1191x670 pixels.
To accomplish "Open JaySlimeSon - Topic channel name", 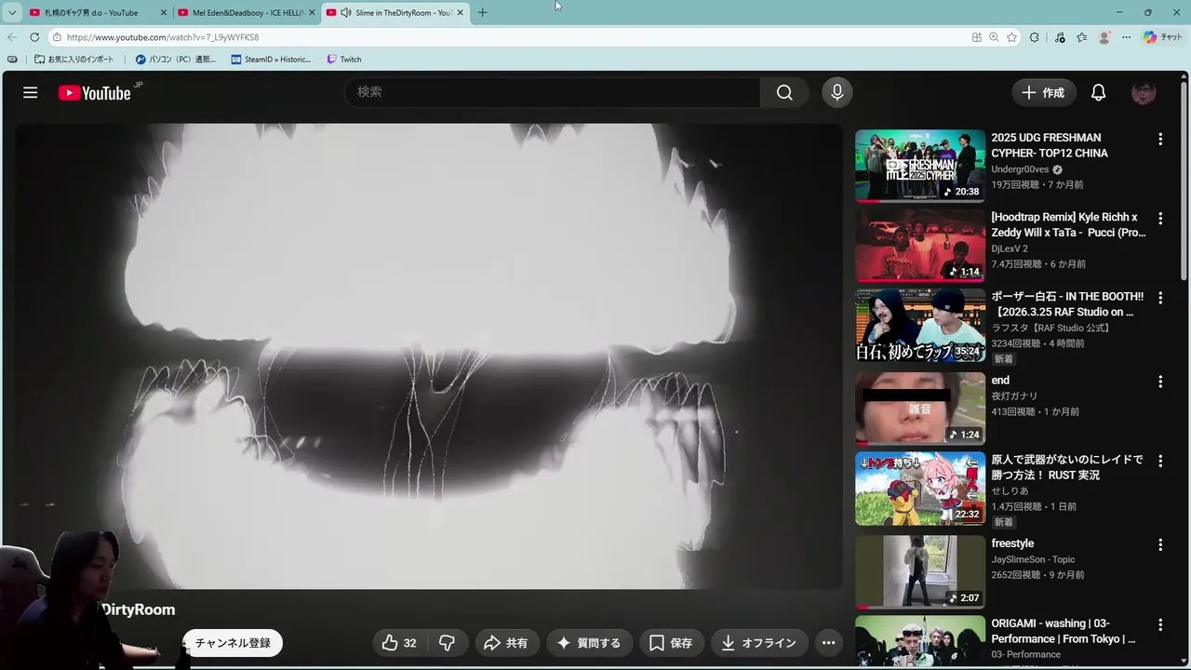I will click(x=1033, y=559).
